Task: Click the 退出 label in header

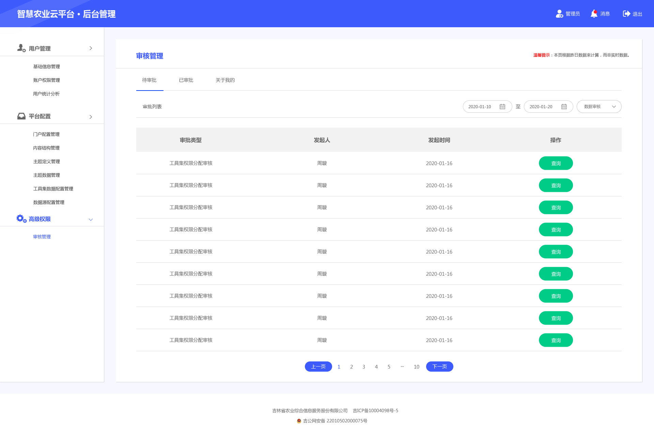Action: (x=637, y=14)
